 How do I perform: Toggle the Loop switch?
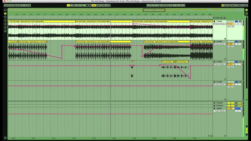(x=166, y=5)
